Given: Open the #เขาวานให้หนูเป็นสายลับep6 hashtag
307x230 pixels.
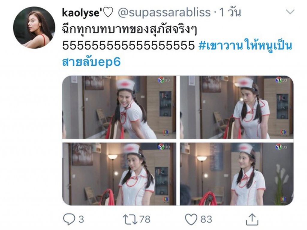Looking at the screenshot, I should pos(177,54).
